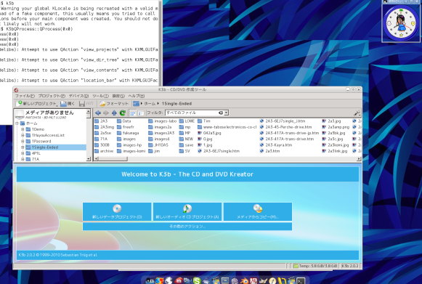Open the 2A3 folder in the file list

click(101, 121)
